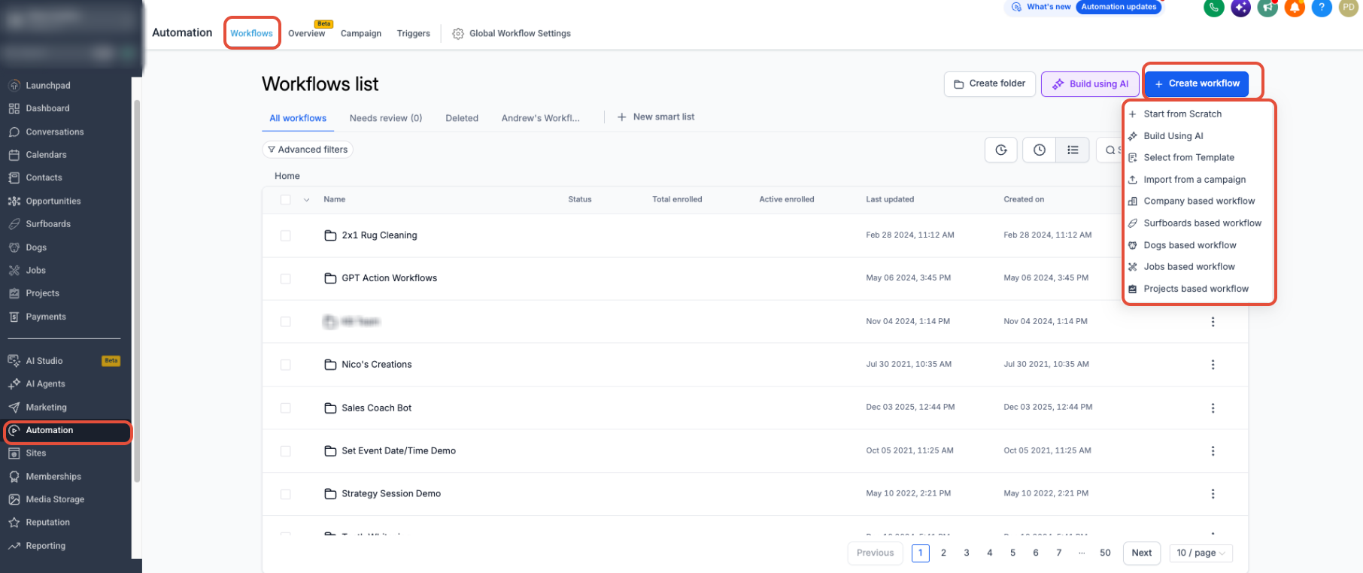Tick the Sales Coach Bot row checkbox
1363x573 pixels.
285,408
